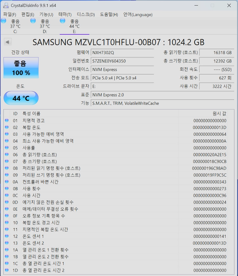This screenshot has width=238, height=276.
Task: Click the status orb for ID 0B
Action: pos(7,188)
